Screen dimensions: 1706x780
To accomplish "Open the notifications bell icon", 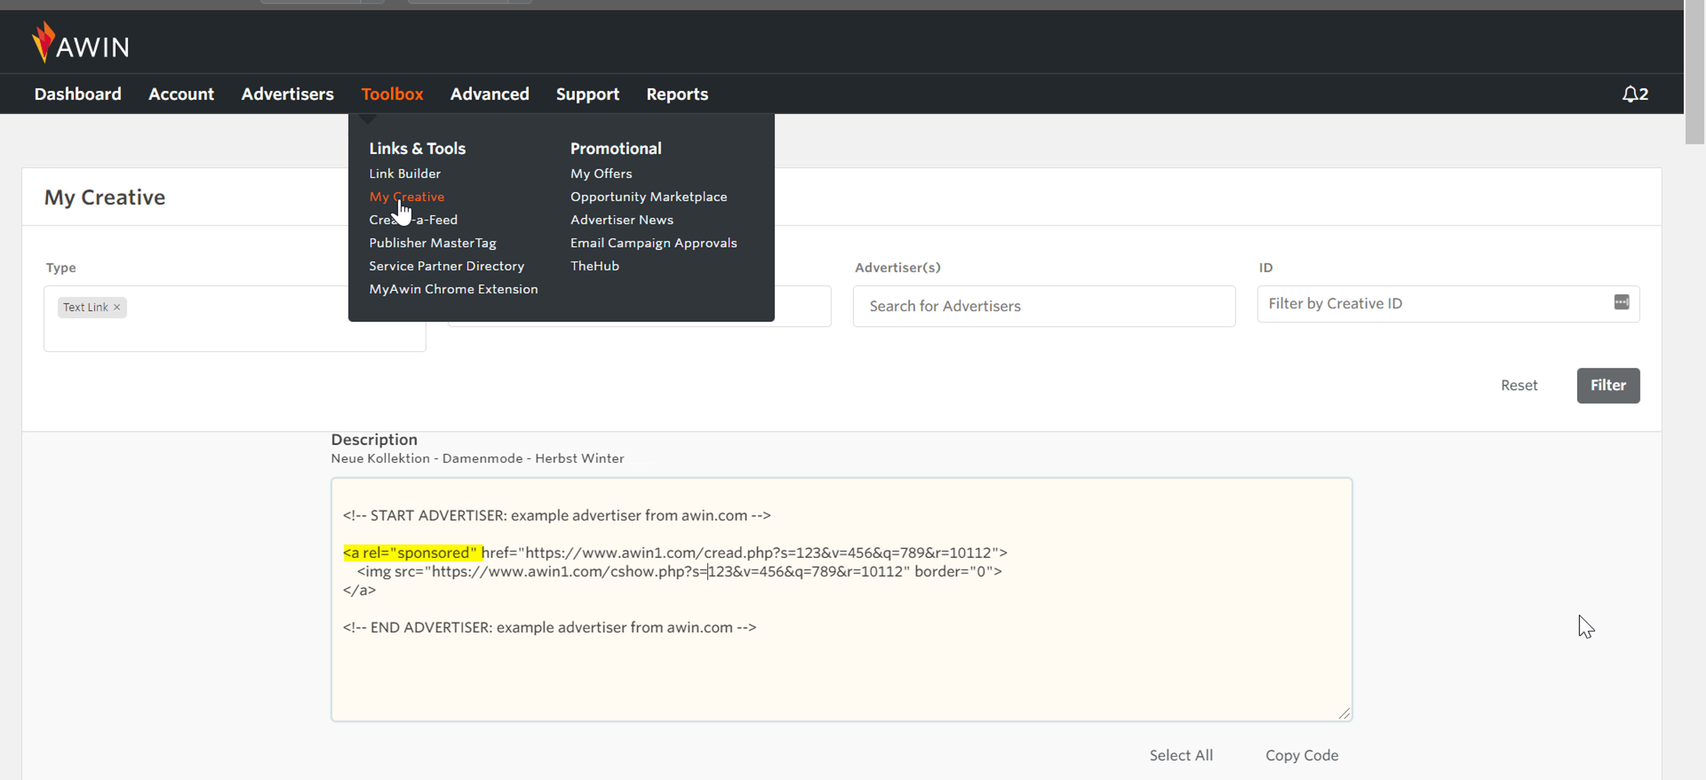I will point(1630,94).
